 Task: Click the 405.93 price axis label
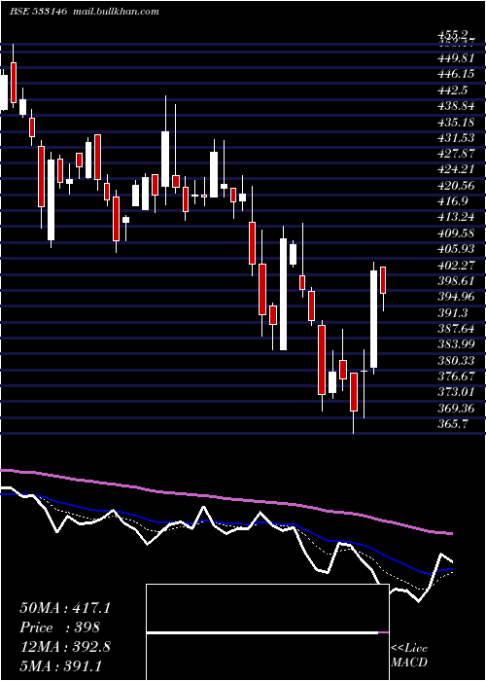click(x=456, y=249)
